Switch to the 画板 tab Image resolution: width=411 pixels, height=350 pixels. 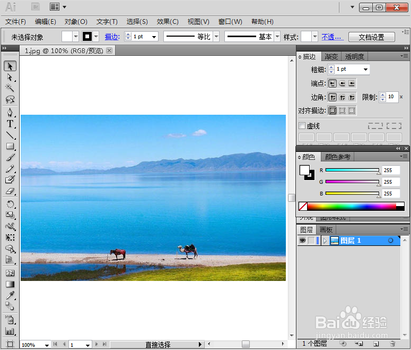point(326,230)
